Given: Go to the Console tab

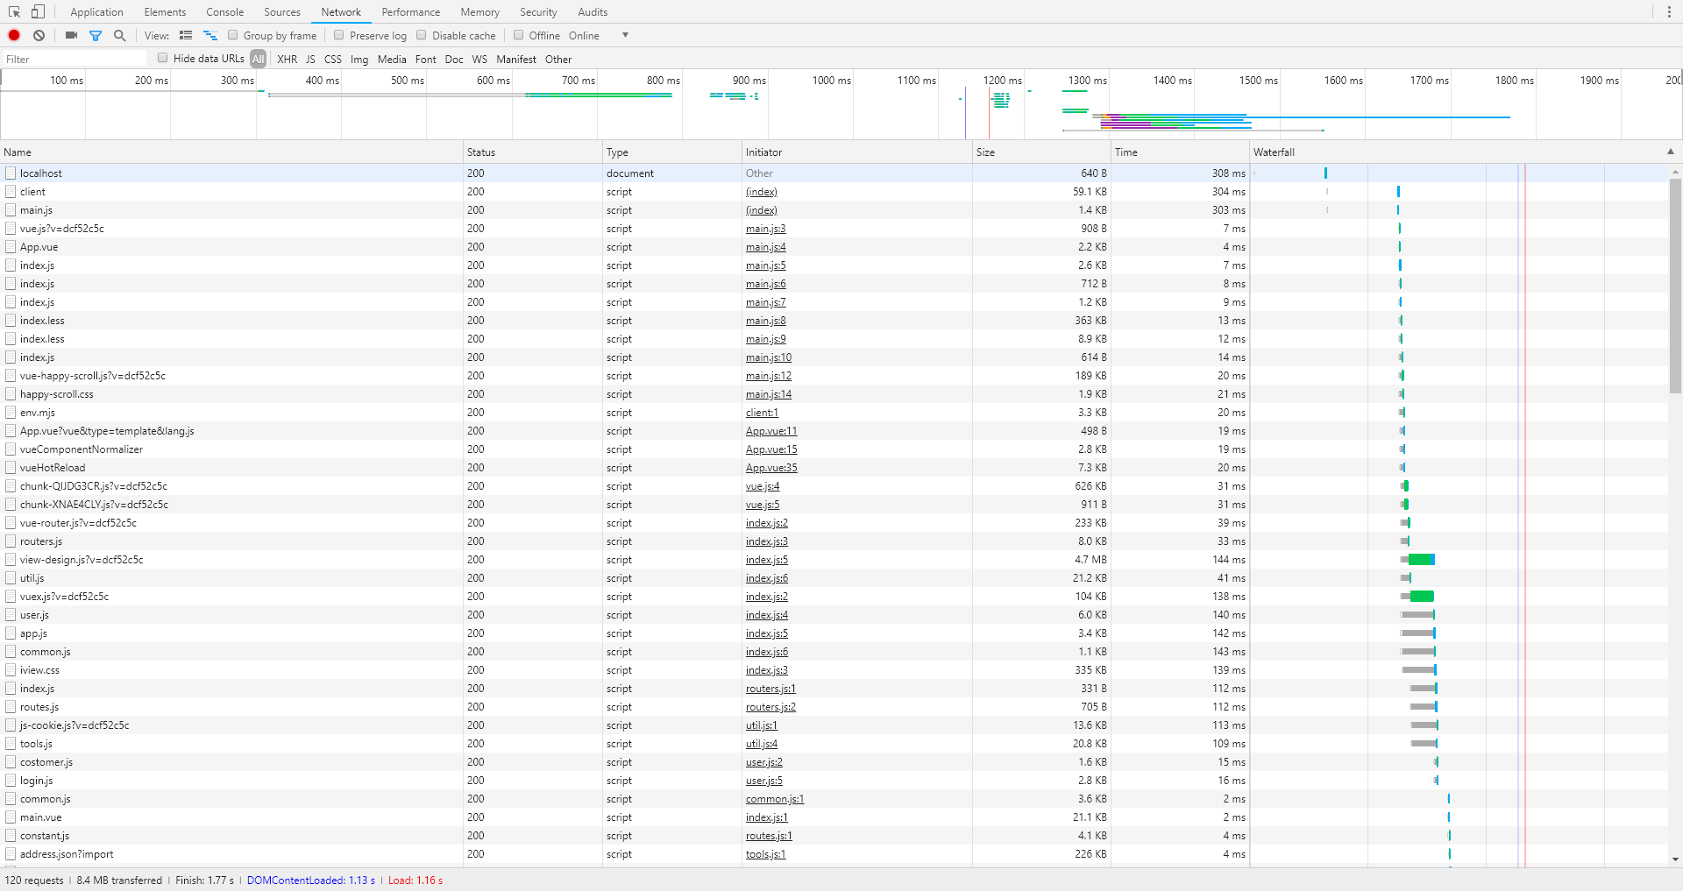Looking at the screenshot, I should tap(225, 12).
